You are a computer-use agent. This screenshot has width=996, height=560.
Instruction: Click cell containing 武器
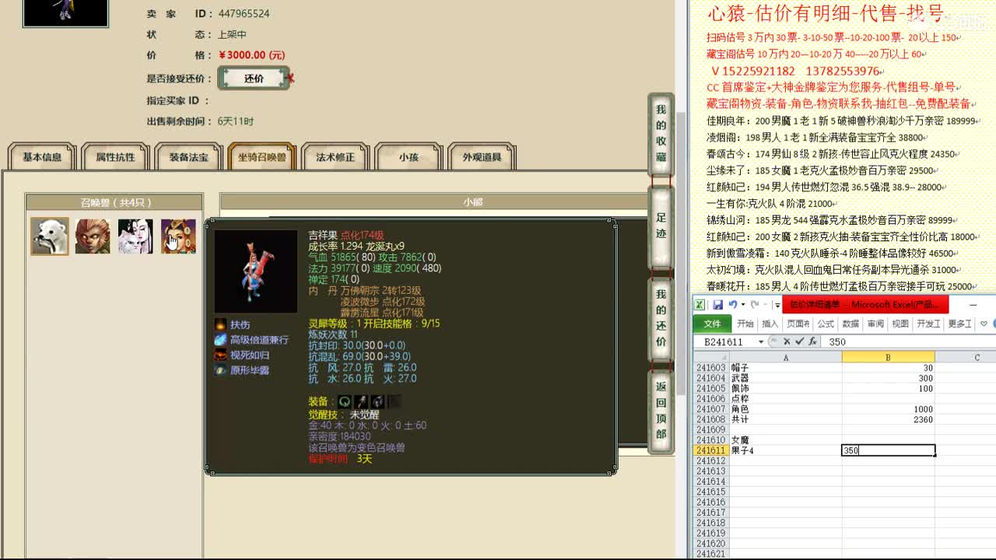[x=785, y=379]
